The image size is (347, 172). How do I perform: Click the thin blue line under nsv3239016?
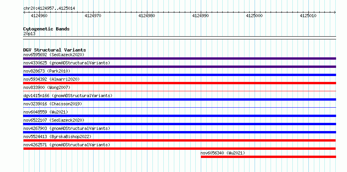click(179, 107)
